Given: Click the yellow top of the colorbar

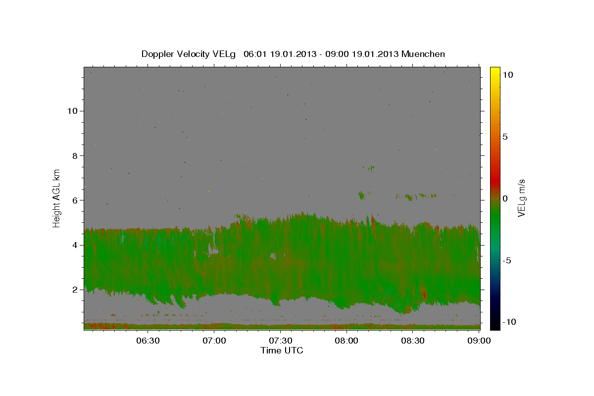Looking at the screenshot, I should [495, 70].
